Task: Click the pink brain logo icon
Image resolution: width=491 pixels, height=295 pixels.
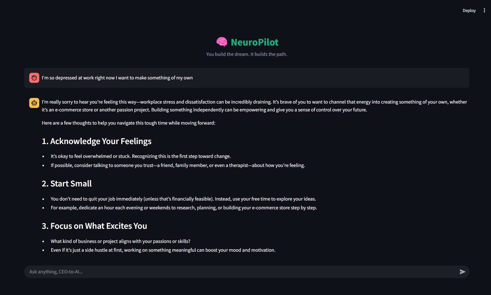Action: point(222,42)
